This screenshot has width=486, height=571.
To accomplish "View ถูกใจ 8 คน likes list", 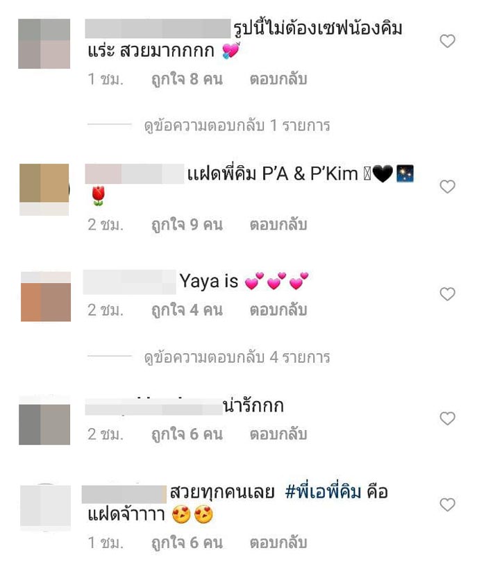I will pyautogui.click(x=187, y=79).
